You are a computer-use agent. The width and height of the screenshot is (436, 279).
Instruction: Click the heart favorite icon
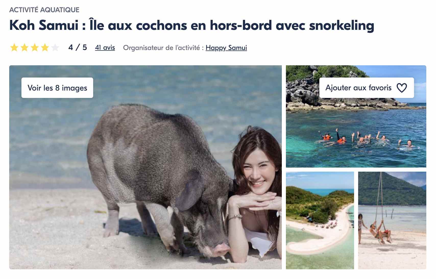tap(402, 88)
